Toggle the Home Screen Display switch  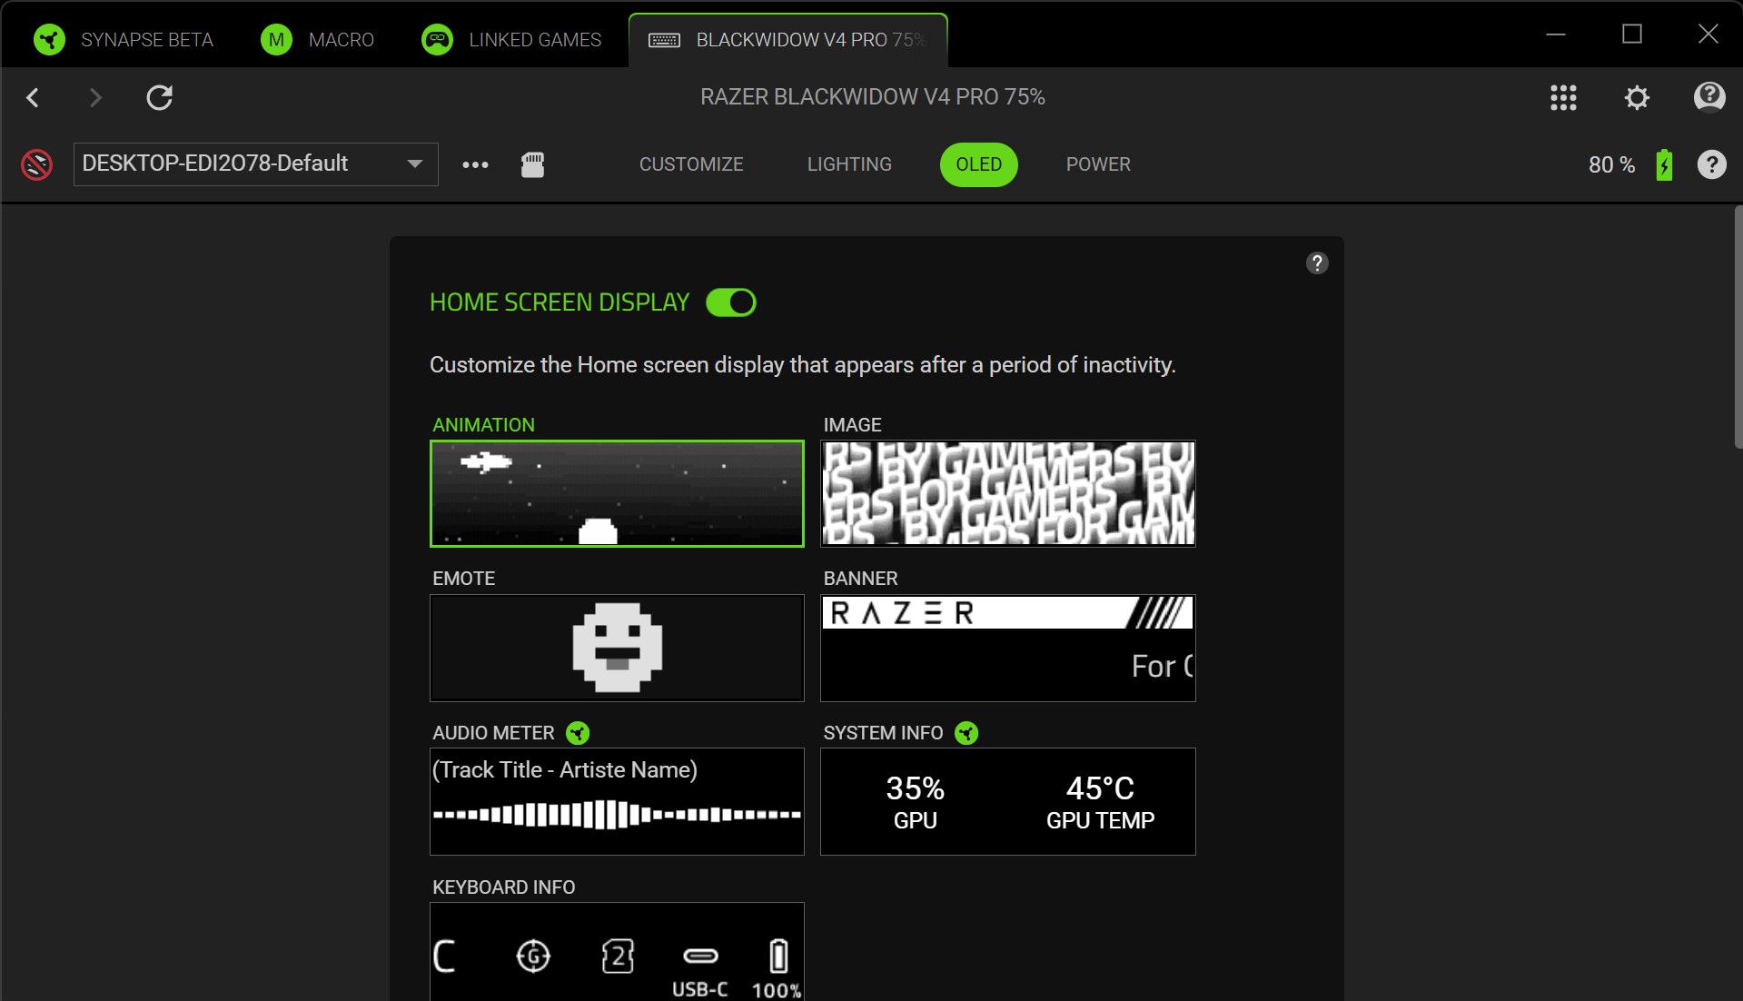tap(731, 302)
